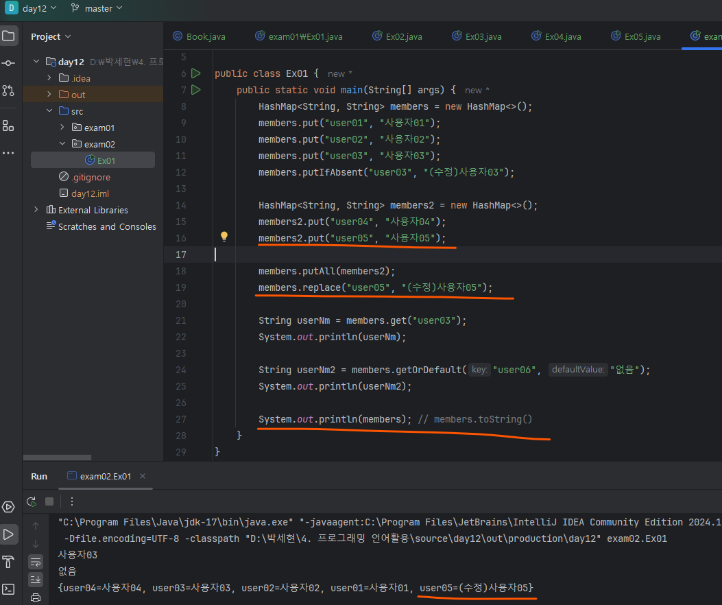Switch to the Ex03.java tab

[477, 36]
